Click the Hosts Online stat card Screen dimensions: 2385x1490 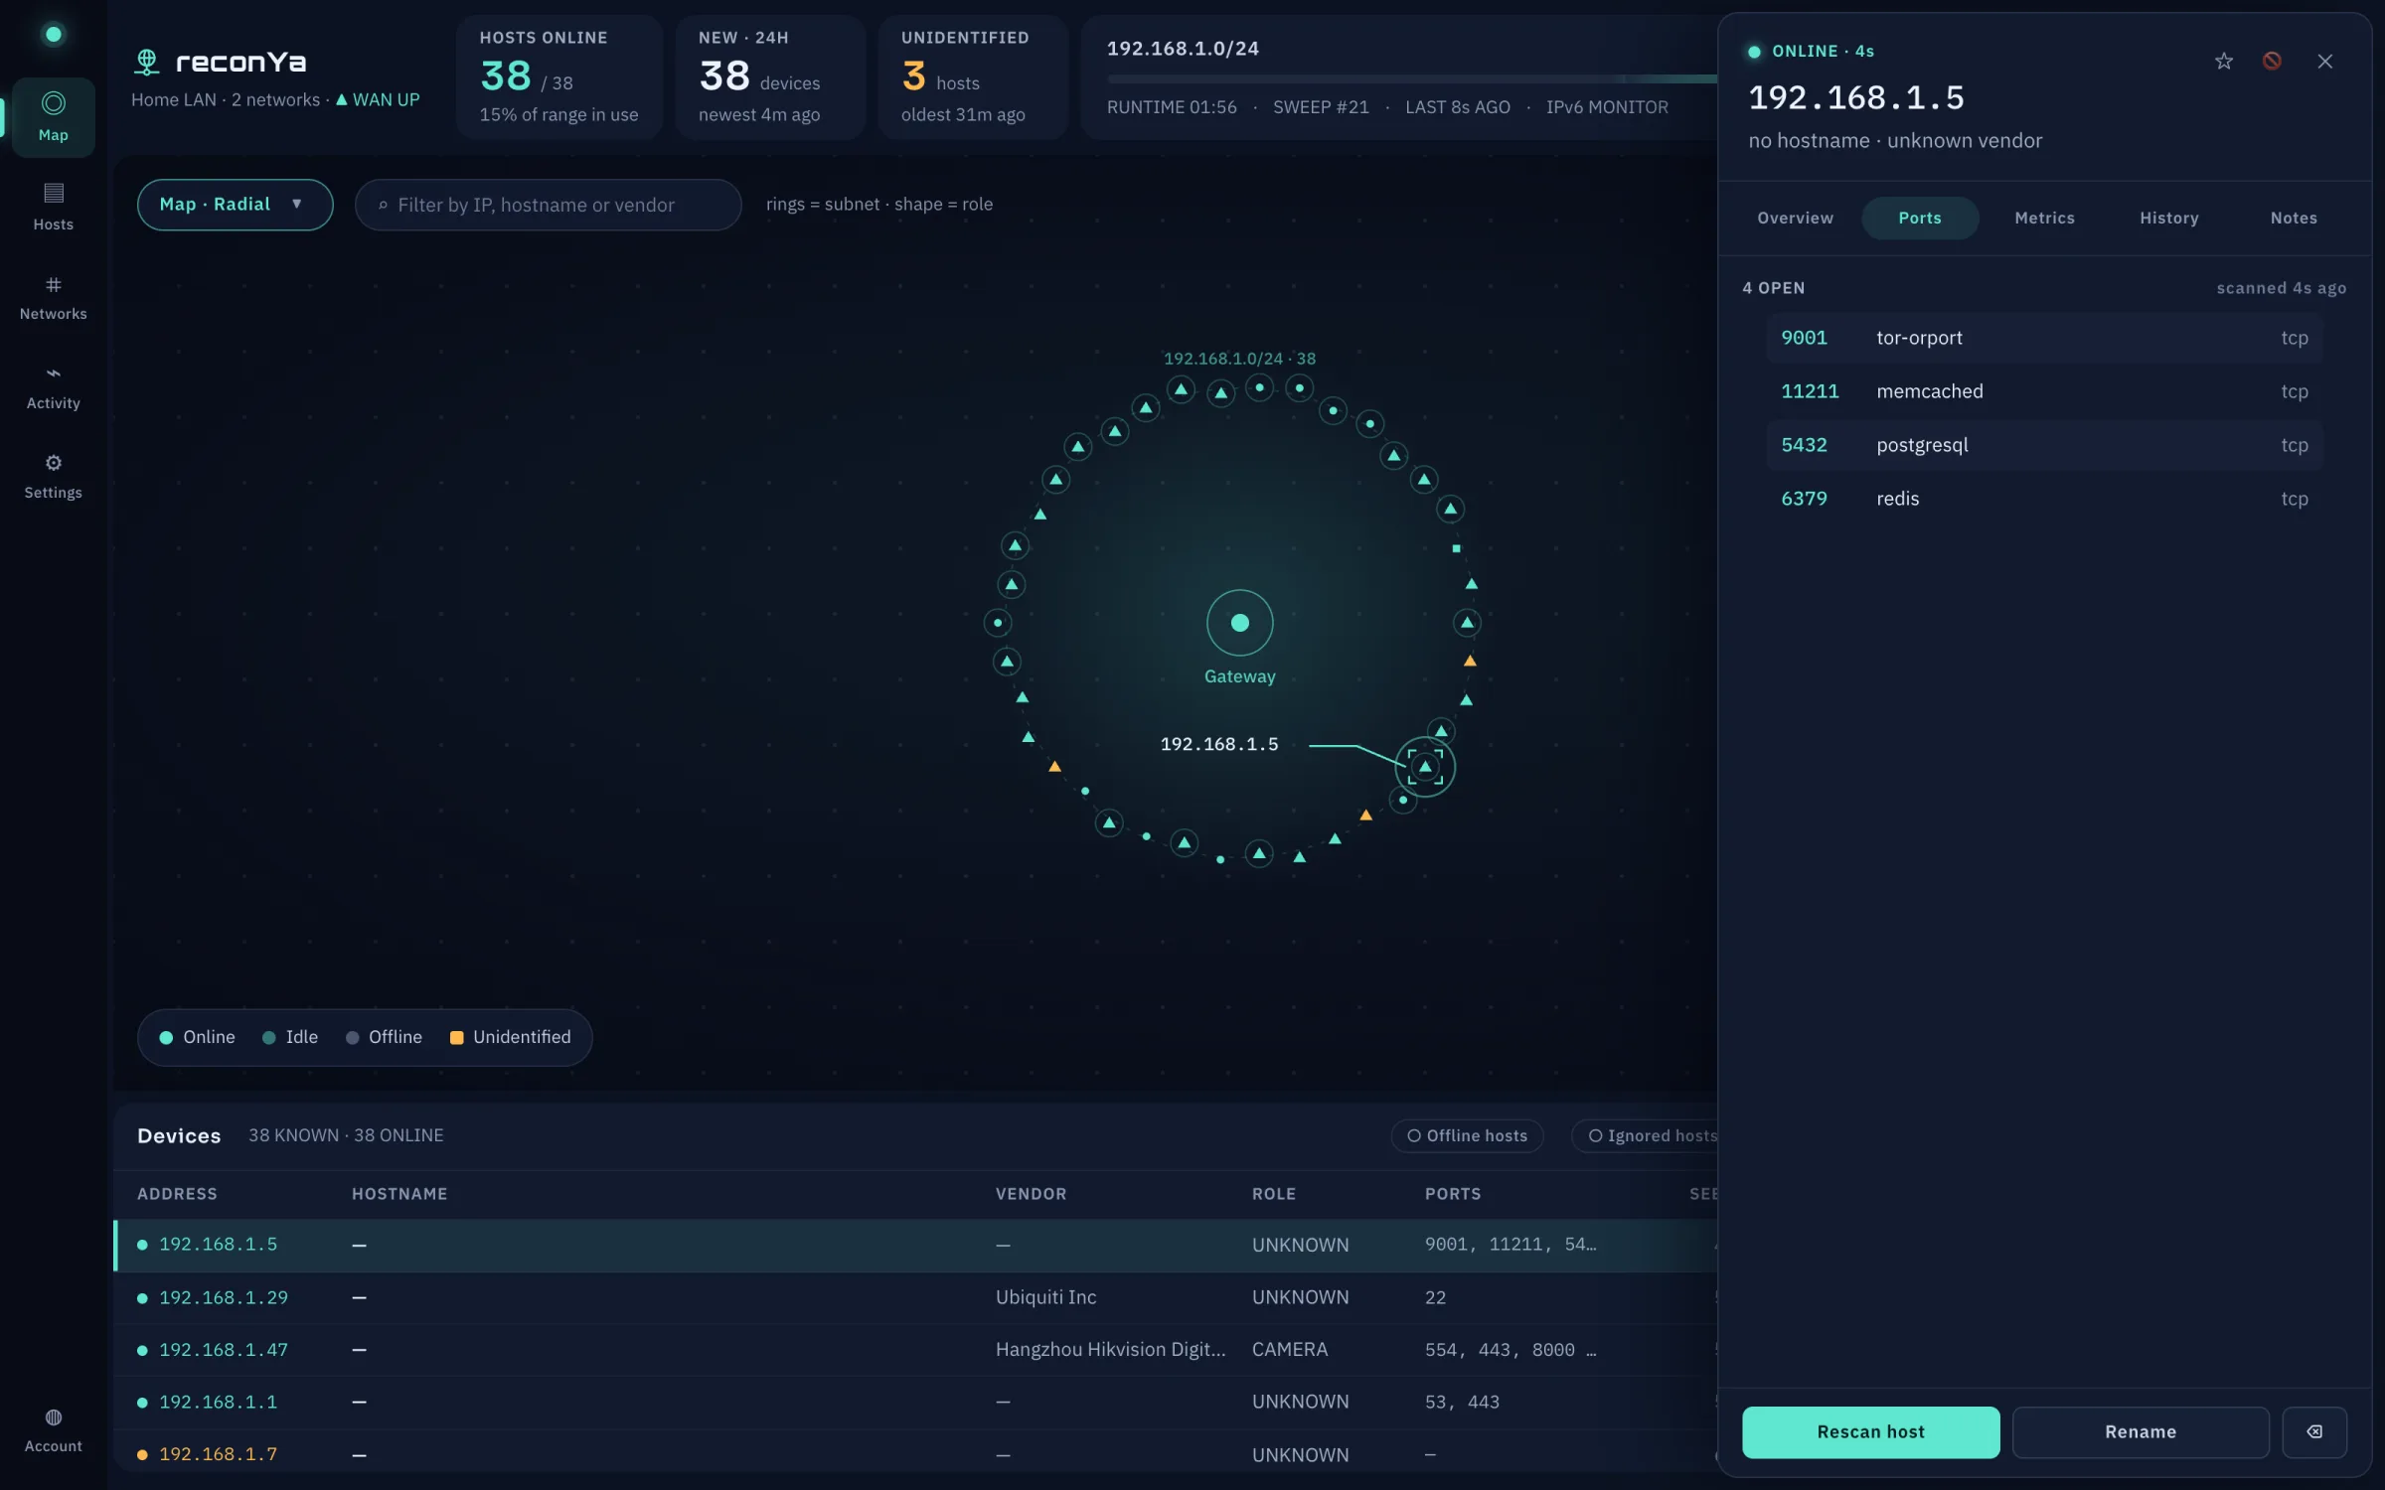click(x=558, y=76)
